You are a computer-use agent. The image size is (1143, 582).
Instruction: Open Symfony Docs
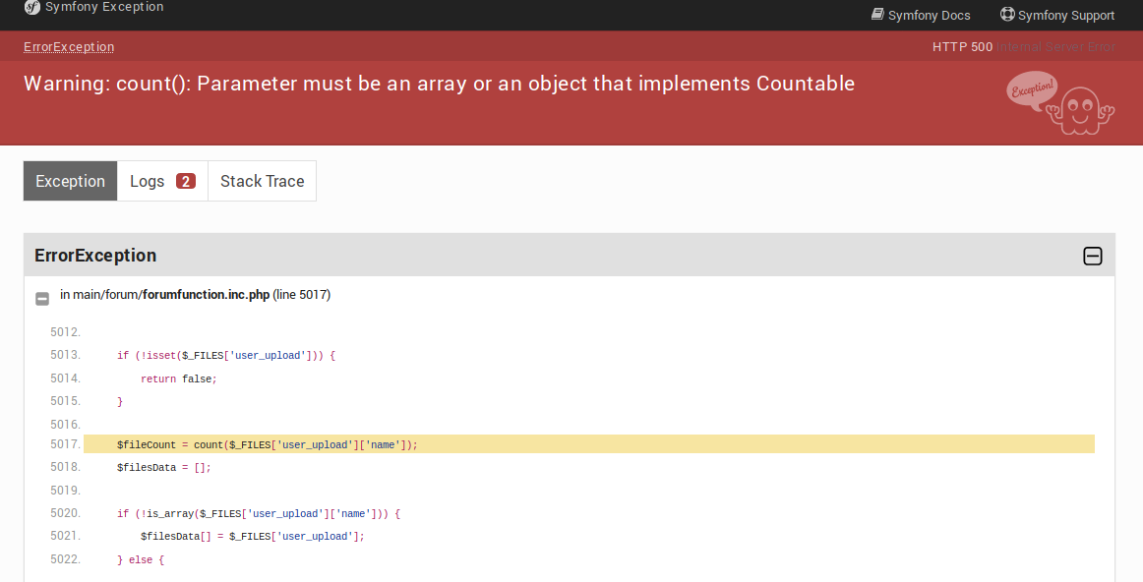tap(929, 15)
